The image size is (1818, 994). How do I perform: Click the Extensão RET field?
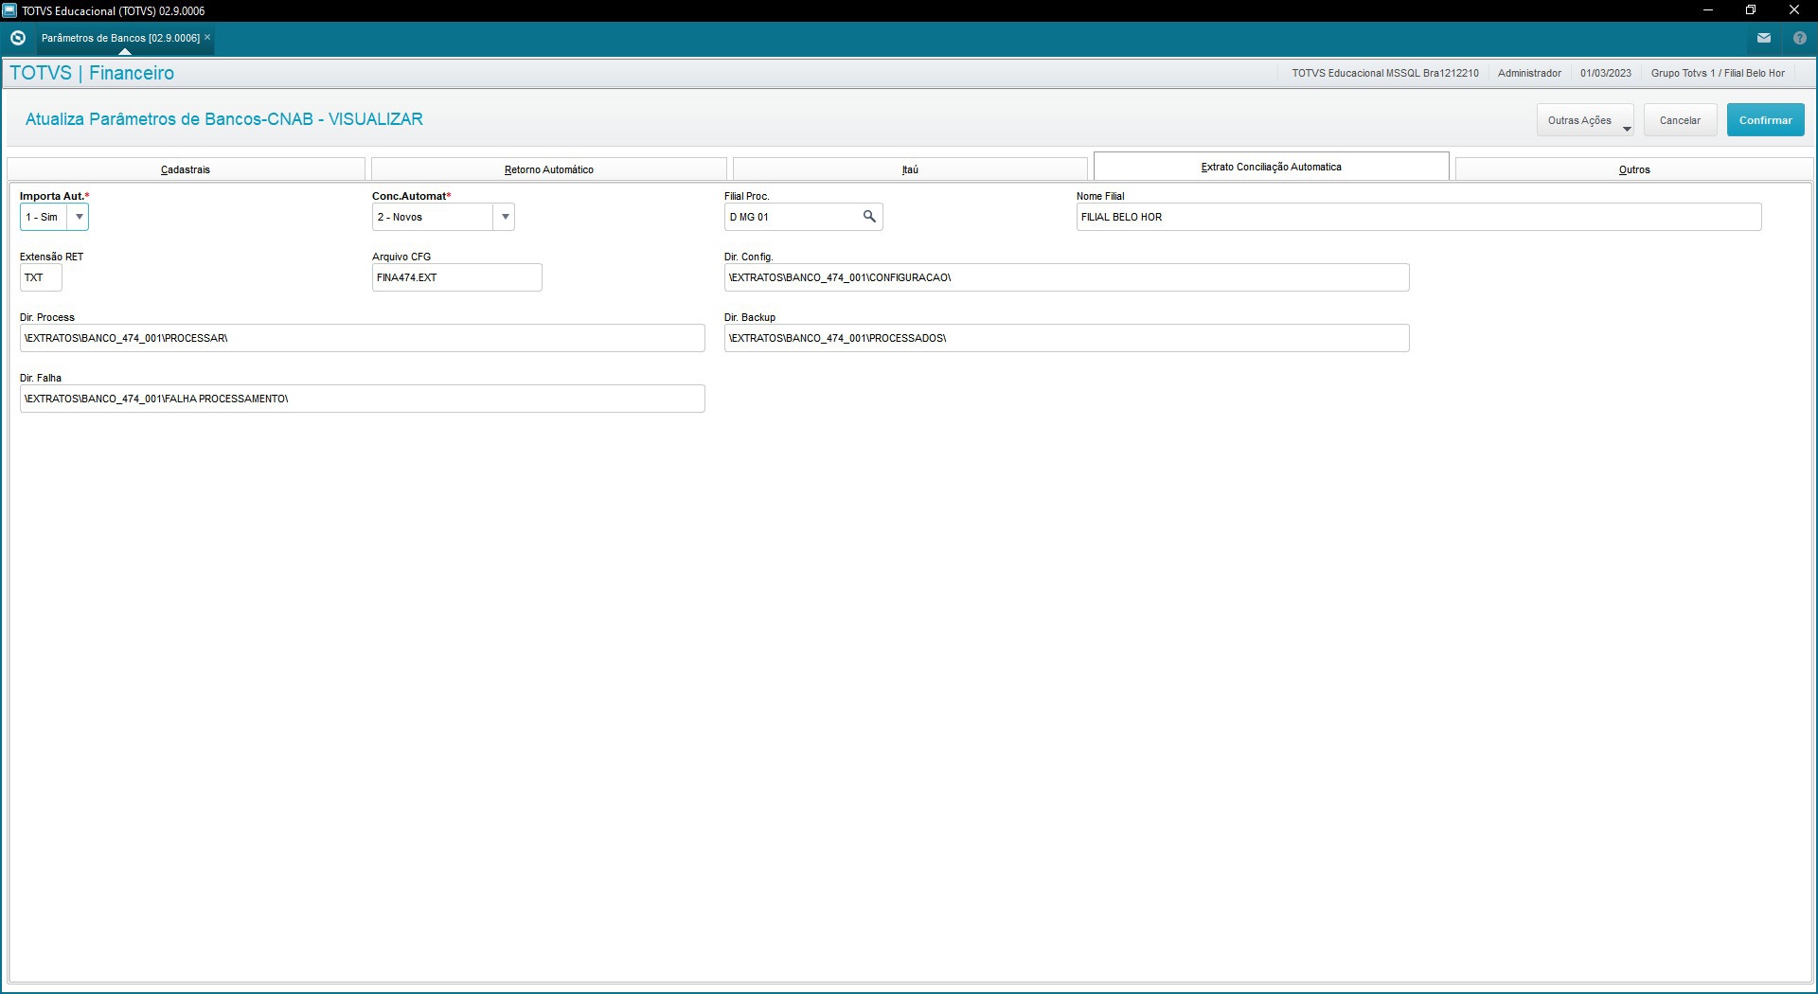41,277
